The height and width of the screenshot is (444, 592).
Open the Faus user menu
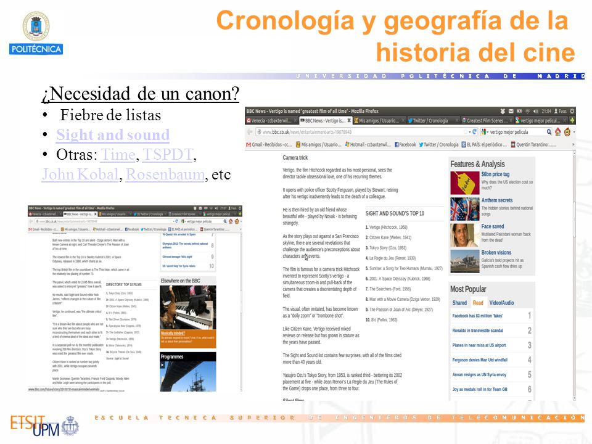[x=561, y=111]
